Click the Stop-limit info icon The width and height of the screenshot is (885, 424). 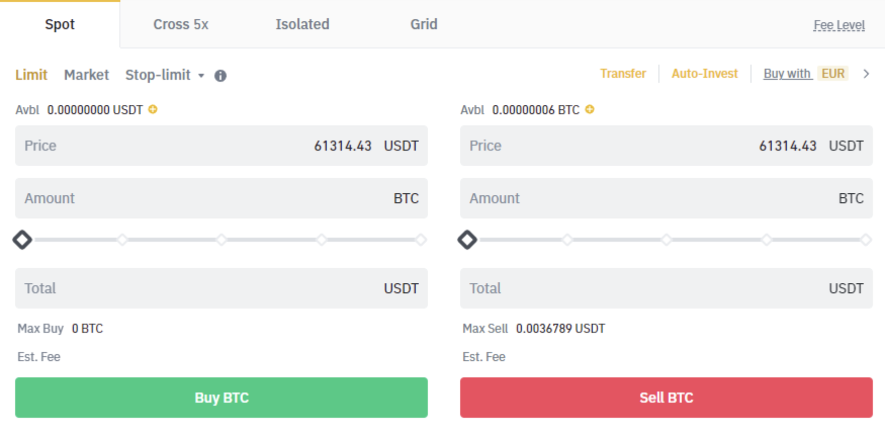pos(220,76)
